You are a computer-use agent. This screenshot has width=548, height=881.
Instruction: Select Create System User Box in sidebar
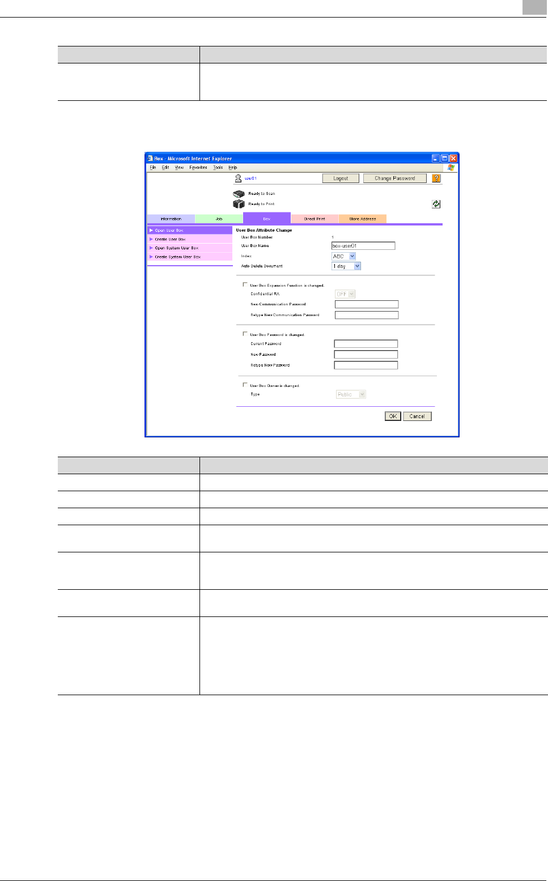tap(190, 257)
